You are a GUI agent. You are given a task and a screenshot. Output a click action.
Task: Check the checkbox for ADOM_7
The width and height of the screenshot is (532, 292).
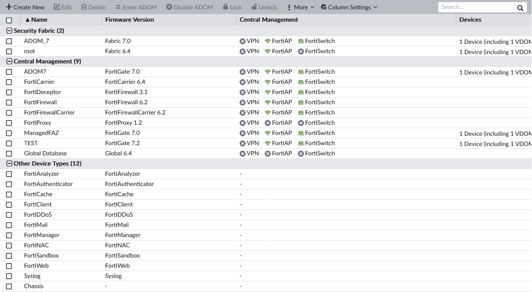tap(9, 41)
